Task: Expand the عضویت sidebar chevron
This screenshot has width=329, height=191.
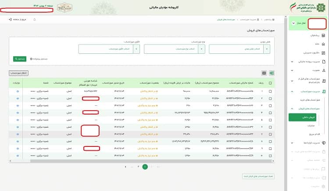Action: (292, 70)
